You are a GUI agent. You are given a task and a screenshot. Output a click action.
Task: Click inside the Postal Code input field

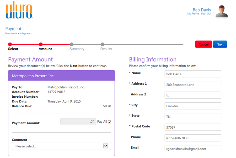click(193, 127)
